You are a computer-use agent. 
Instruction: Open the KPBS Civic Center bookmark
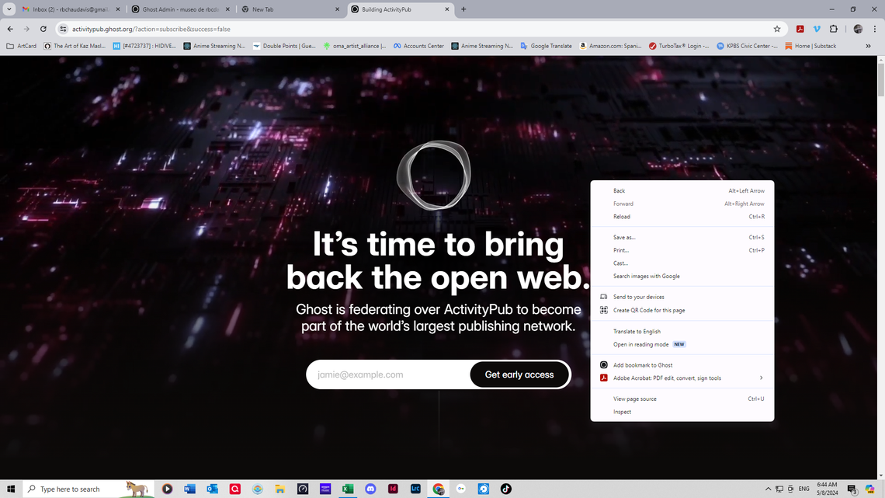(x=747, y=46)
